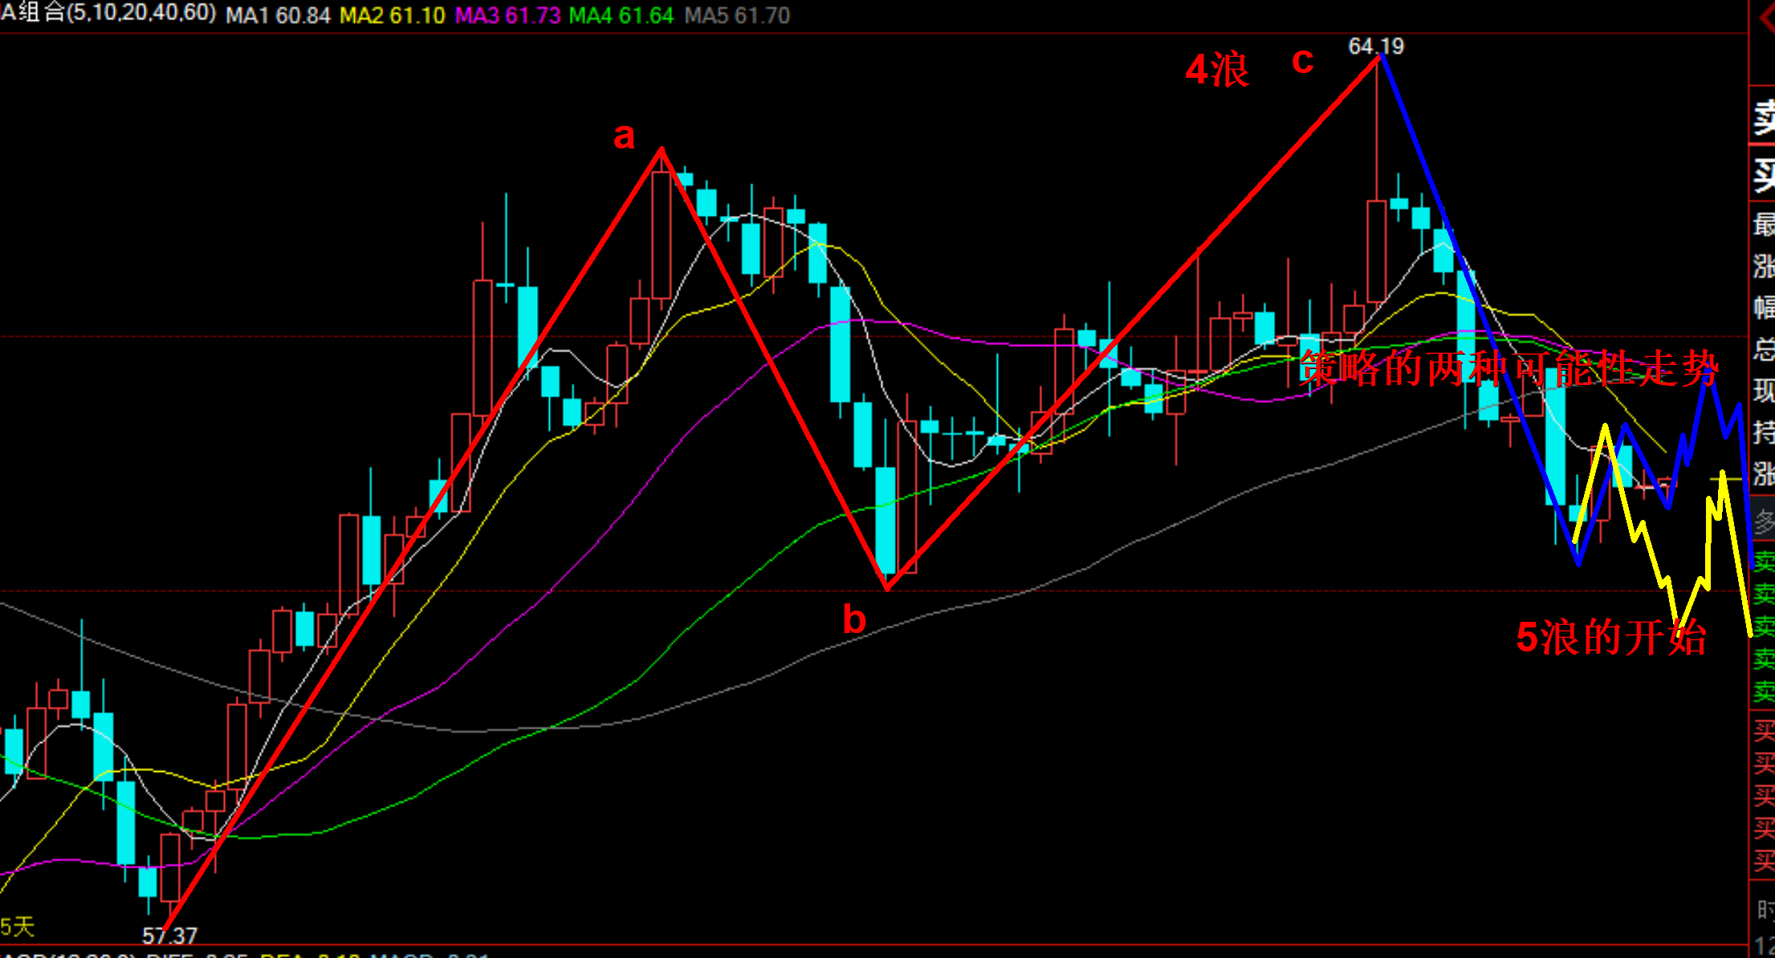Click the red wave label a
1775x958 pixels.
tap(624, 136)
